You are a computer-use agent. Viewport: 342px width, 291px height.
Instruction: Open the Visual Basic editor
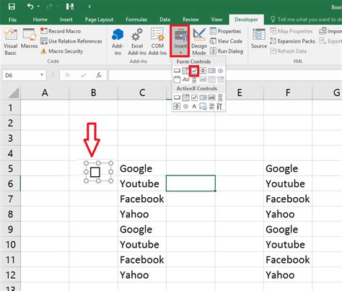coord(11,41)
